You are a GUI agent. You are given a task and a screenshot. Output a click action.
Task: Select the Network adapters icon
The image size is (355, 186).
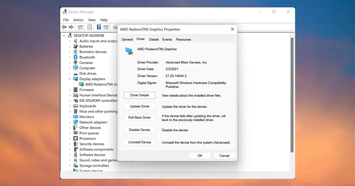click(76, 122)
